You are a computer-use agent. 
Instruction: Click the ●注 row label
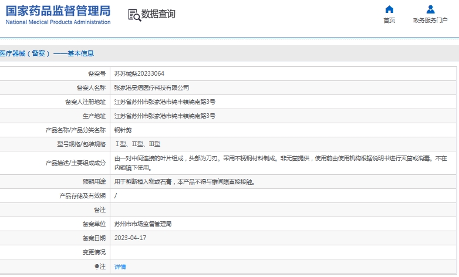(x=100, y=266)
